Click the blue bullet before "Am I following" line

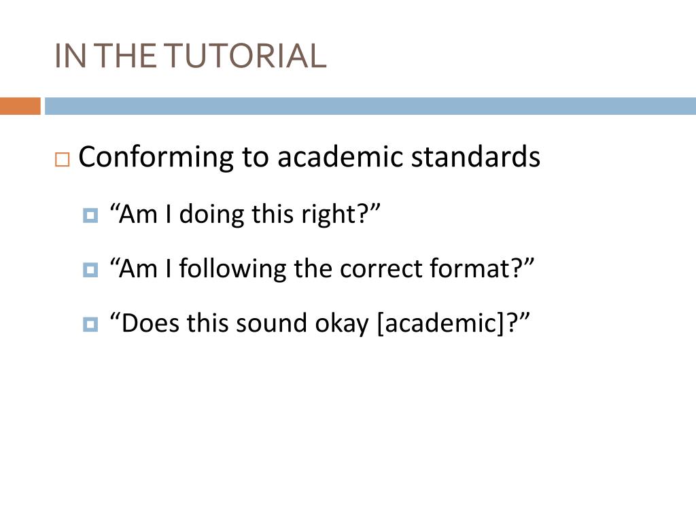[90, 270]
